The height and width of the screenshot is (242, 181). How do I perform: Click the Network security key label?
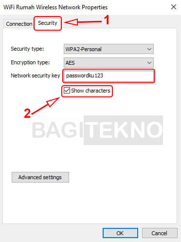36,75
